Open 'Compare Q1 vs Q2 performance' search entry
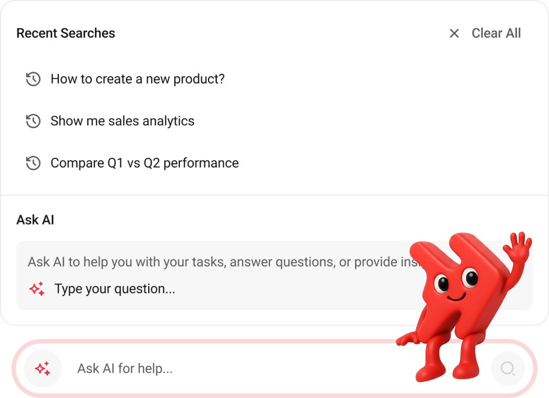549x398 pixels. 144,163
